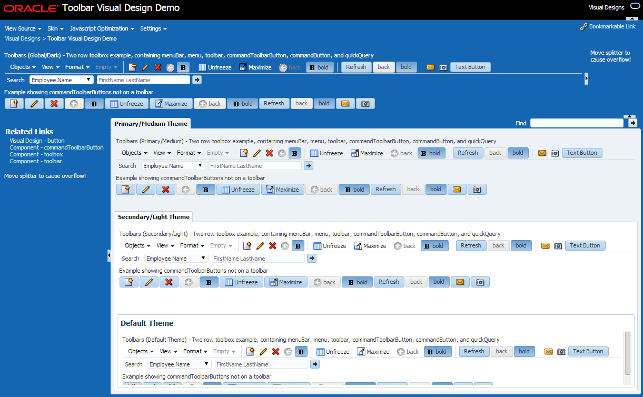643x397 pixels.
Task: Select the Primary/Medium Theme tab
Action: (151, 124)
